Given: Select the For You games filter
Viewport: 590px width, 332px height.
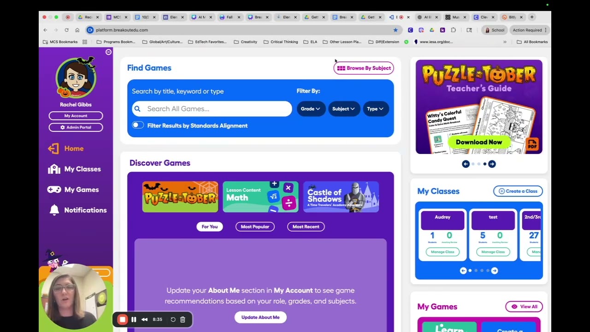Looking at the screenshot, I should [210, 227].
